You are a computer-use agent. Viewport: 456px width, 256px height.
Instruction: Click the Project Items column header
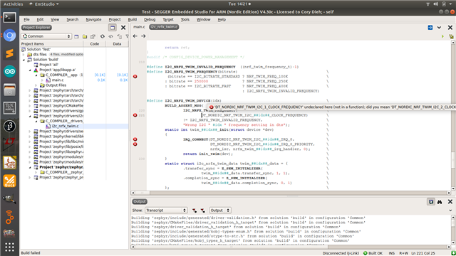[x=52, y=44]
